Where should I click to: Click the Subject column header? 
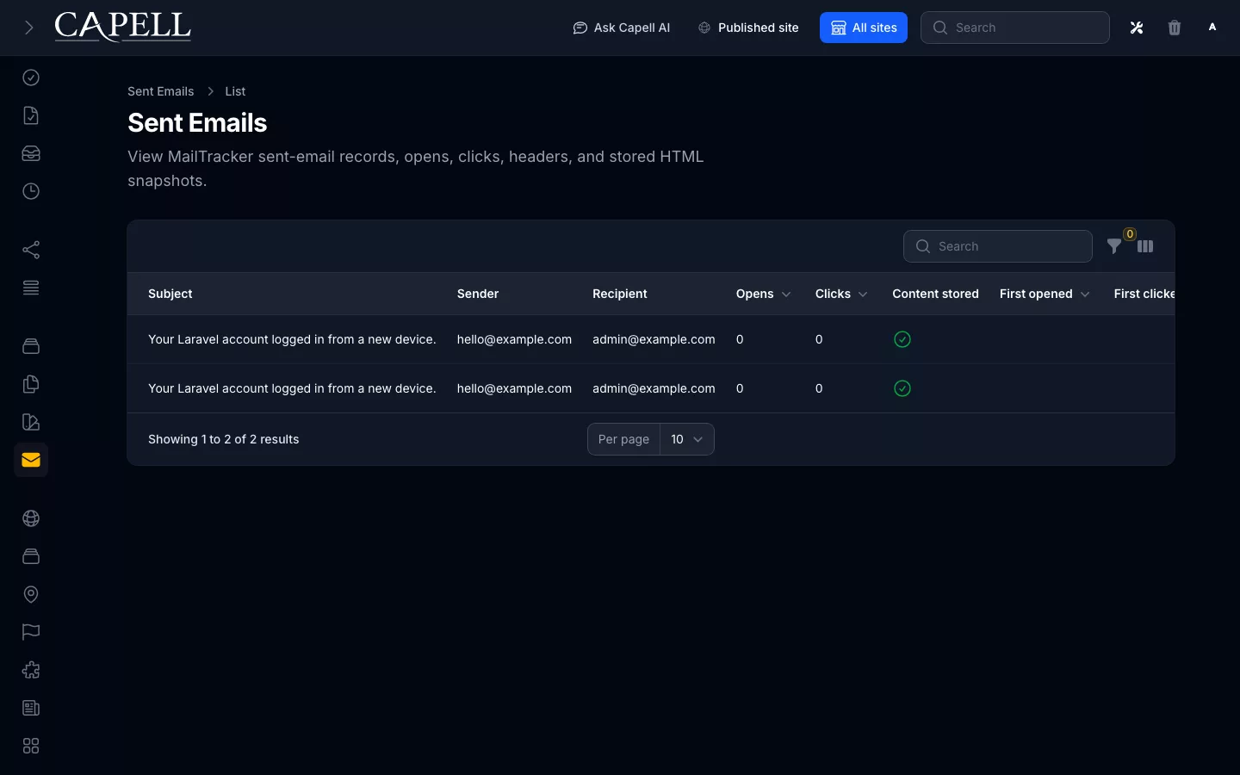click(170, 294)
